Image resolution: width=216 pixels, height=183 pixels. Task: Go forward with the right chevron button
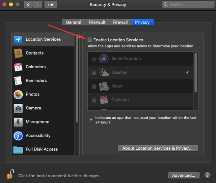coord(37,4)
